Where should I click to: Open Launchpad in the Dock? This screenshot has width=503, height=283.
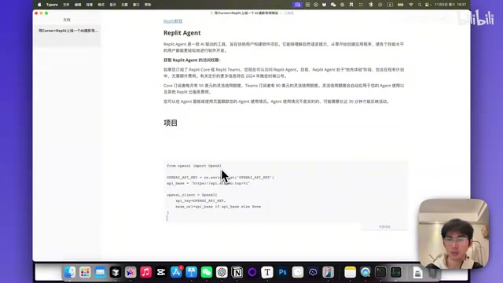tap(85, 273)
